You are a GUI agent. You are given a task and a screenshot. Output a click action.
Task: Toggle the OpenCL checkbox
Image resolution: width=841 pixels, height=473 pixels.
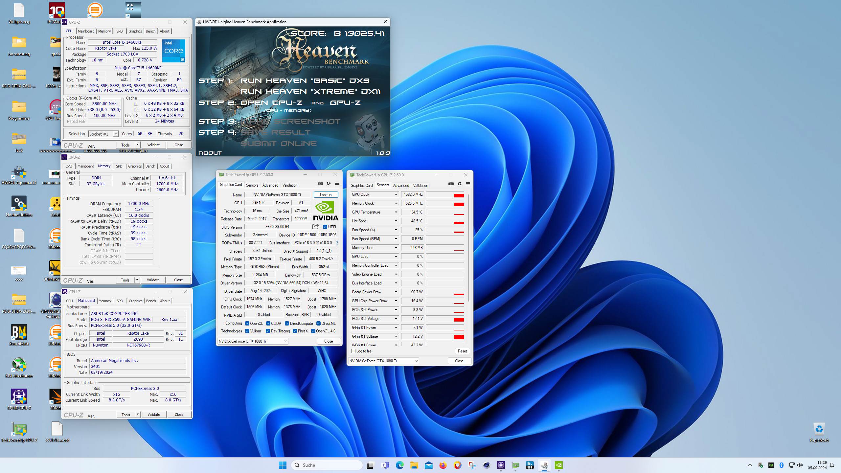tap(247, 324)
